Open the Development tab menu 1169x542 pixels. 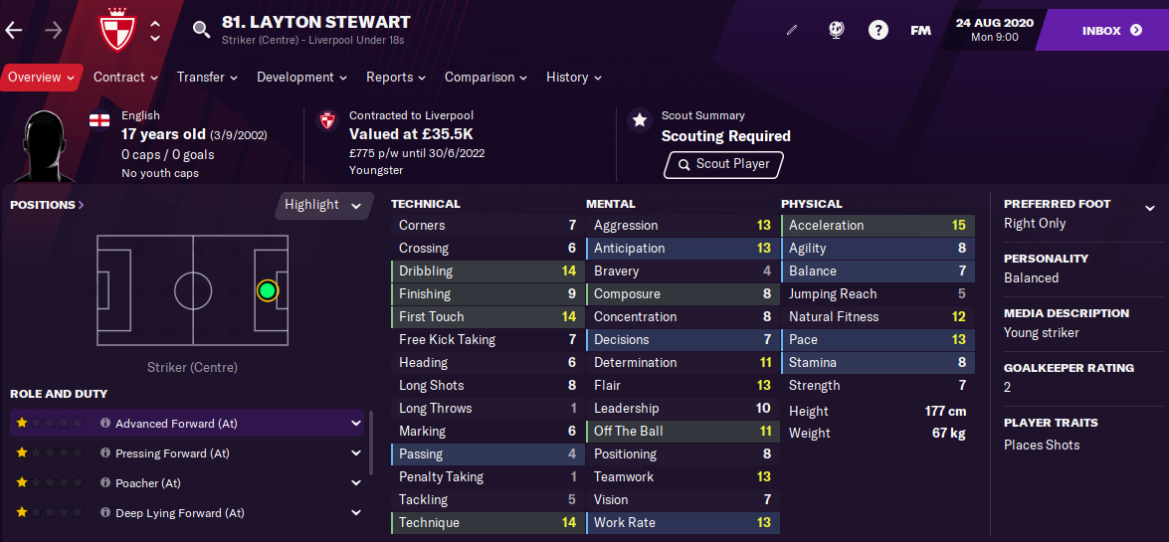[x=301, y=78]
